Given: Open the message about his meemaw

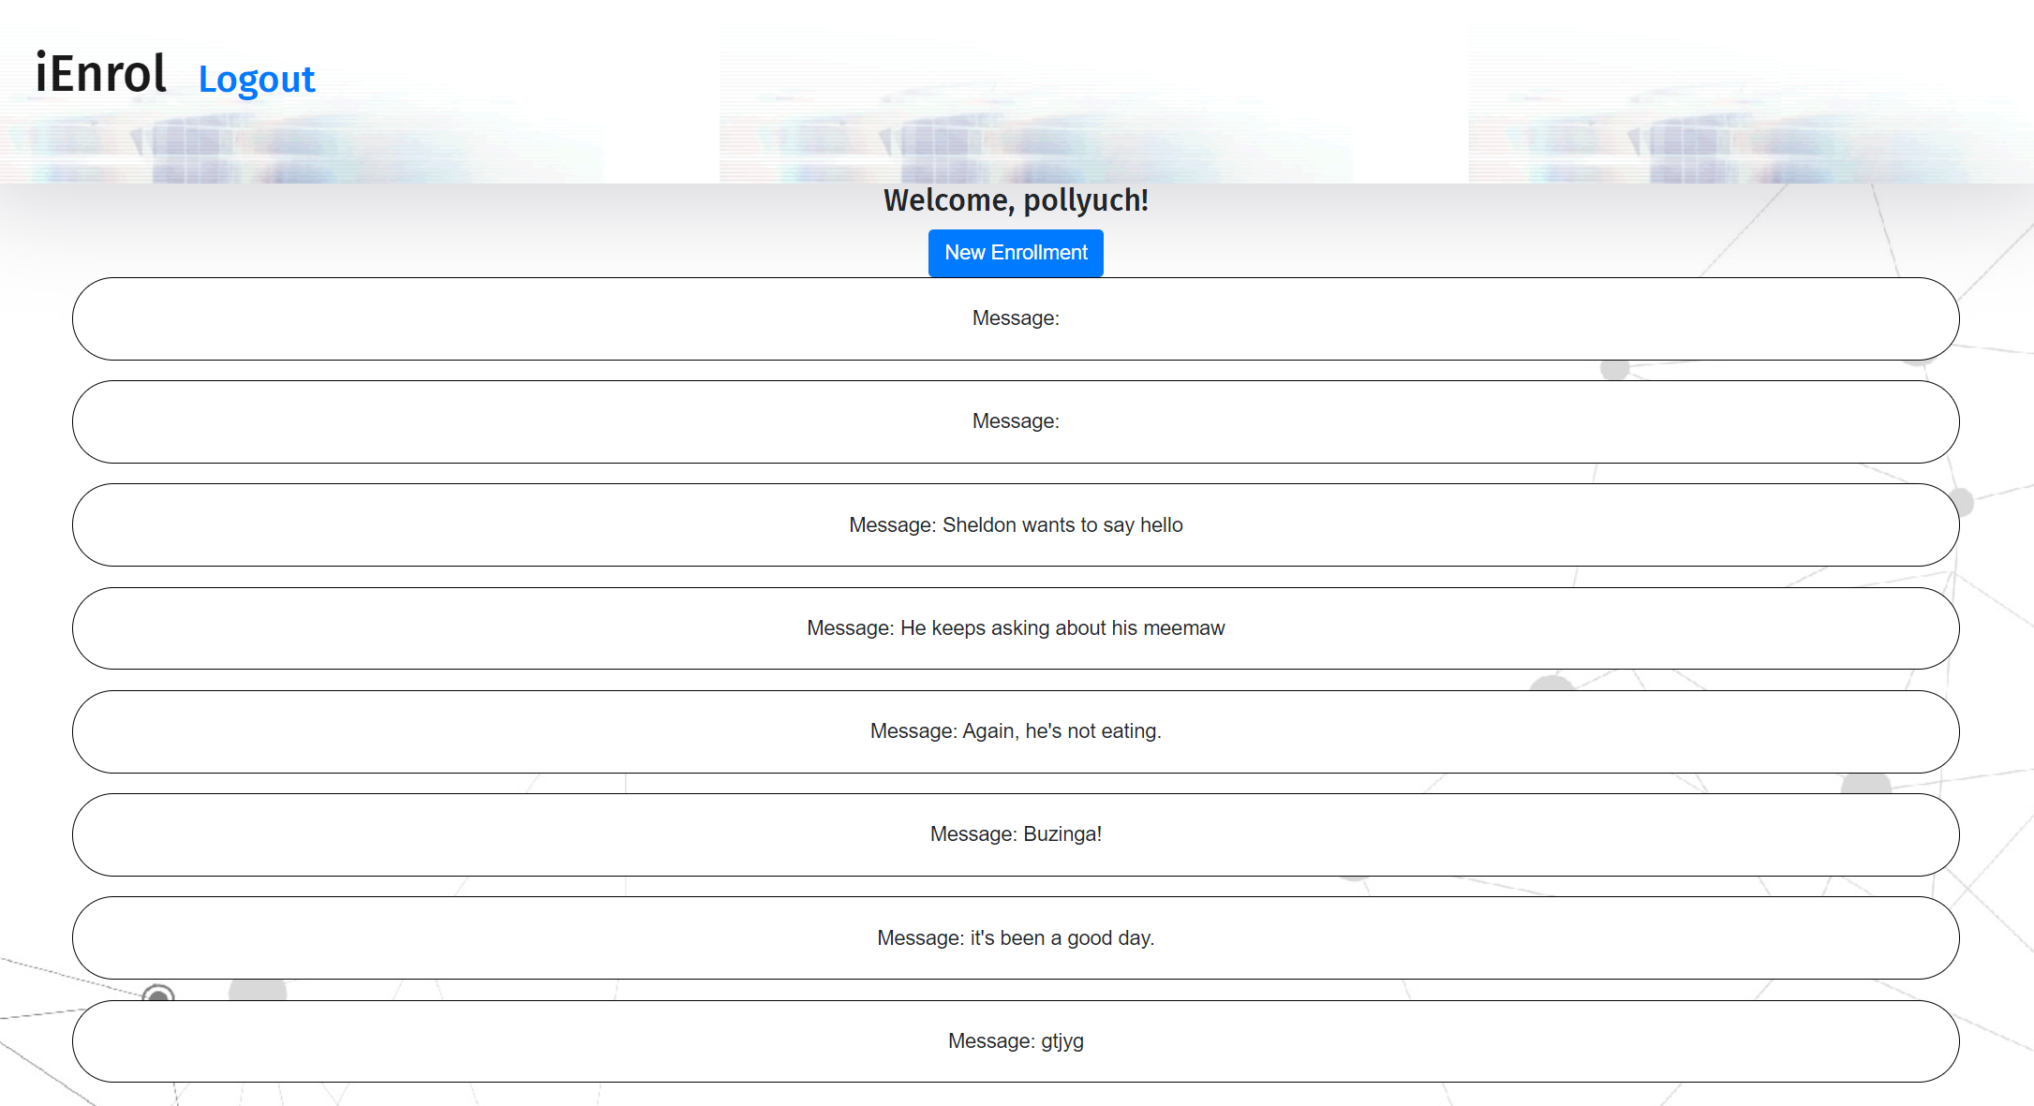Looking at the screenshot, I should (1016, 628).
